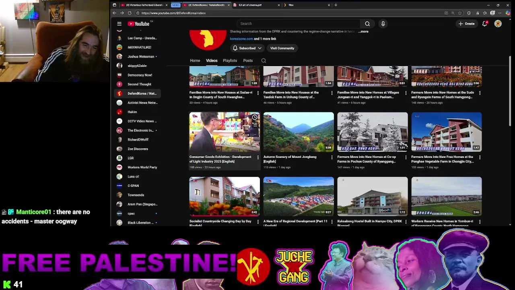Open Black Liberation channel in sidebar
Image resolution: width=515 pixels, height=290 pixels.
click(x=137, y=223)
